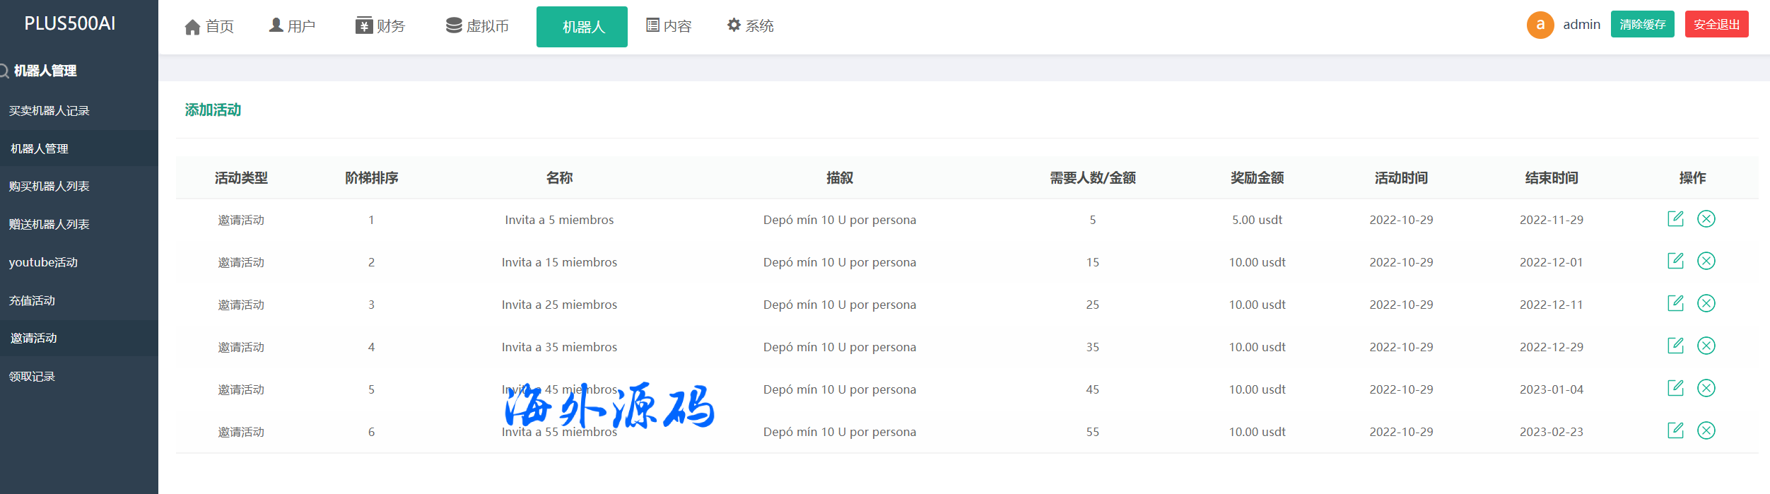This screenshot has height=494, width=1770.
Task: Click the admin avatar icon
Action: click(x=1540, y=25)
